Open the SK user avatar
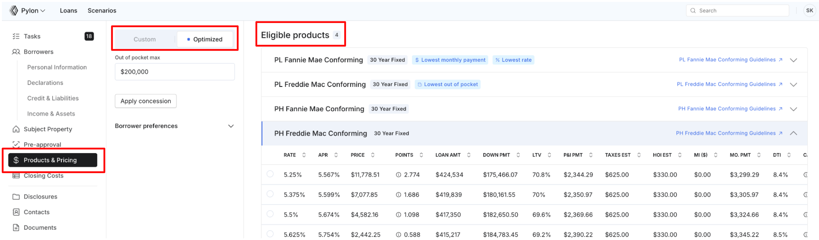 coord(809,11)
